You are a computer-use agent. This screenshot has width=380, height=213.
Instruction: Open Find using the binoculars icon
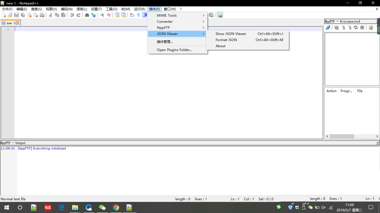pos(87,15)
